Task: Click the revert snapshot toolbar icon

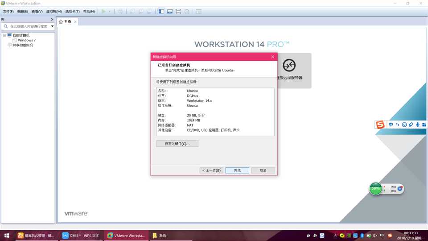Action: (x=141, y=11)
